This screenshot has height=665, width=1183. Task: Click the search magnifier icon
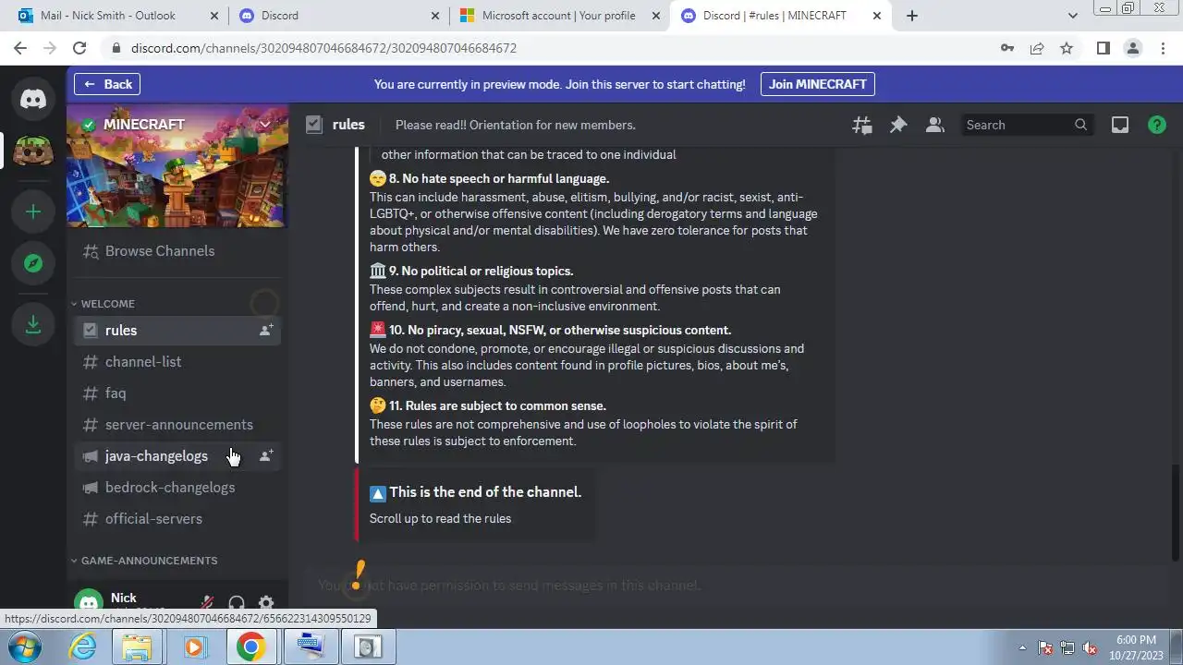(x=1080, y=125)
